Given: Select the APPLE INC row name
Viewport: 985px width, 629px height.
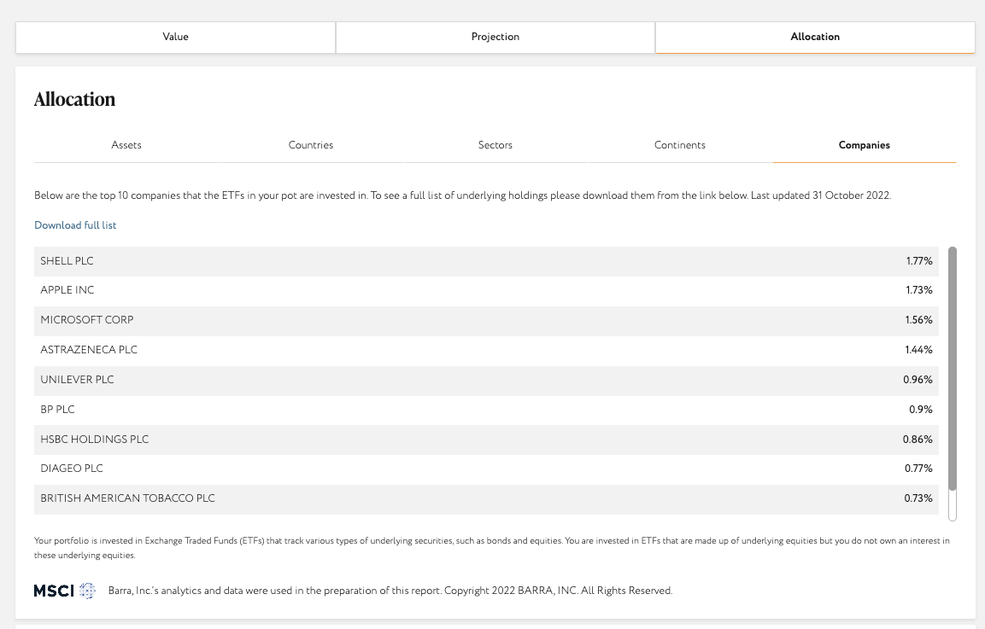Looking at the screenshot, I should click(67, 290).
